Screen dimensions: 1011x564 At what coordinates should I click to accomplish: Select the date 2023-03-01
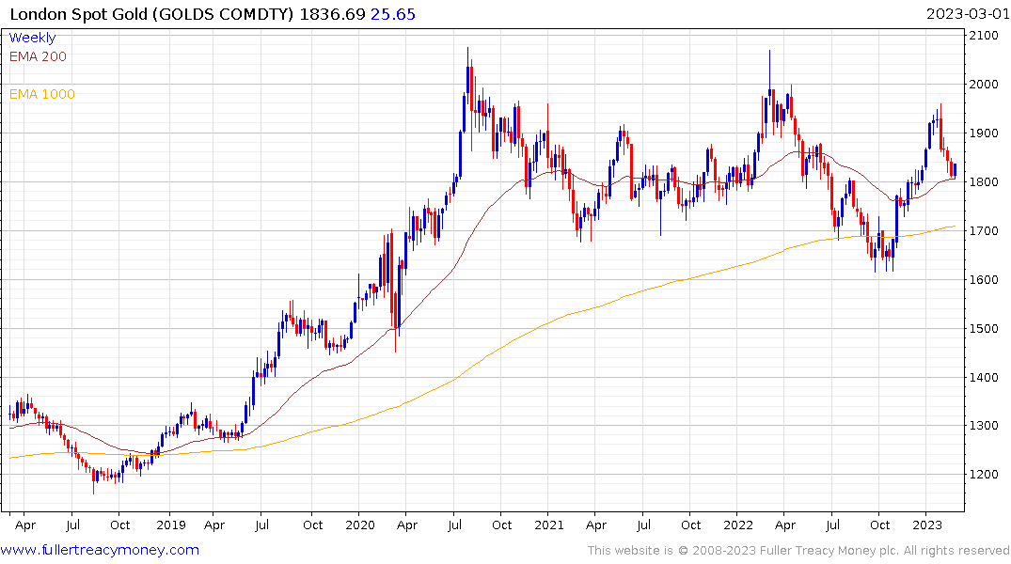pyautogui.click(x=968, y=14)
